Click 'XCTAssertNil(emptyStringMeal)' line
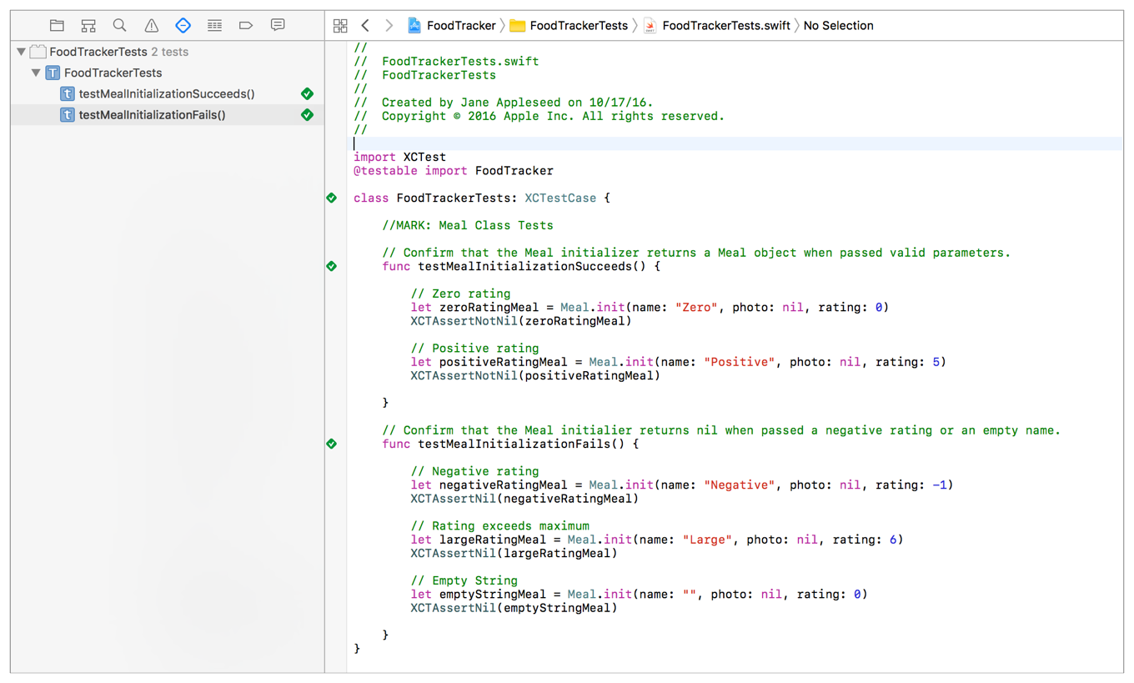 pos(514,608)
